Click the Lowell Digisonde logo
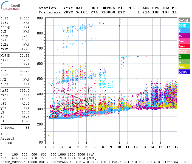Screen dimensions: 192x164 pos(10,6)
